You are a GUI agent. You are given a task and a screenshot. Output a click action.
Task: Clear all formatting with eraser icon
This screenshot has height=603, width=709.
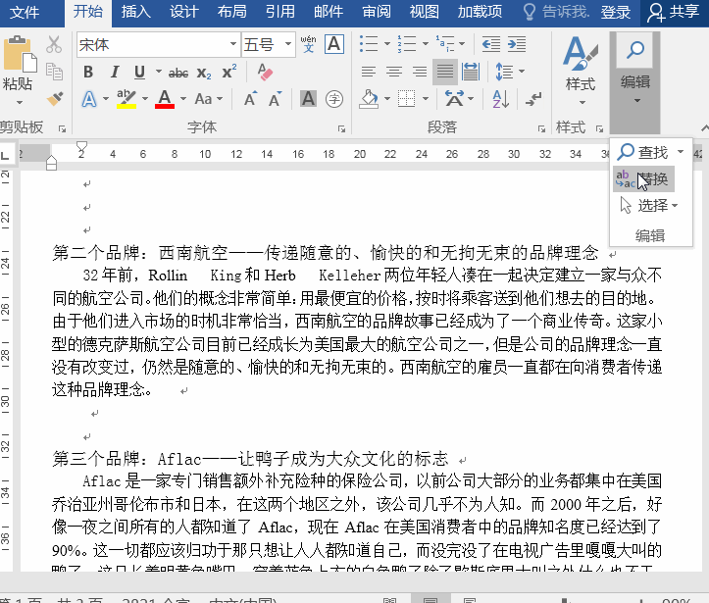pyautogui.click(x=265, y=72)
